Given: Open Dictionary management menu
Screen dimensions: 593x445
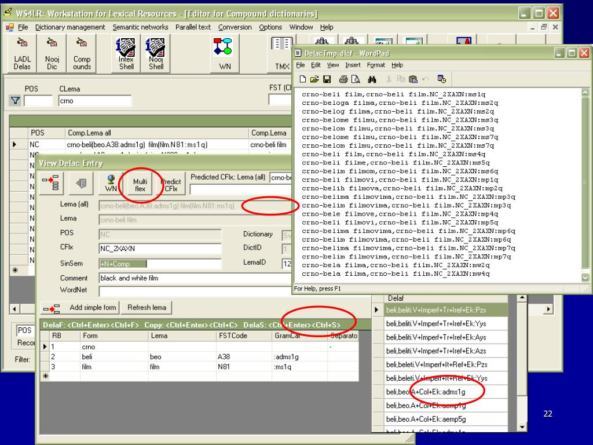Looking at the screenshot, I should tap(70, 27).
